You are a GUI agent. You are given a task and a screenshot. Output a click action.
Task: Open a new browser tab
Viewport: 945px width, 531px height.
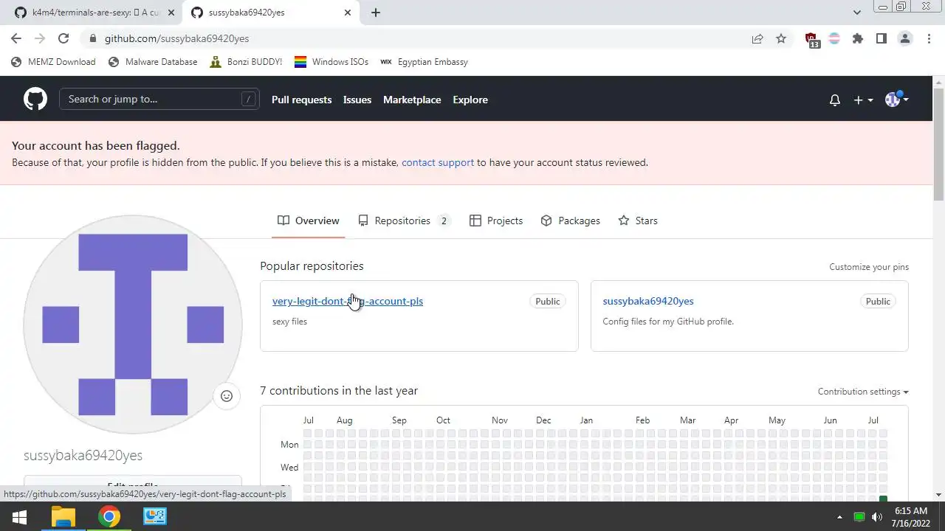click(x=376, y=13)
